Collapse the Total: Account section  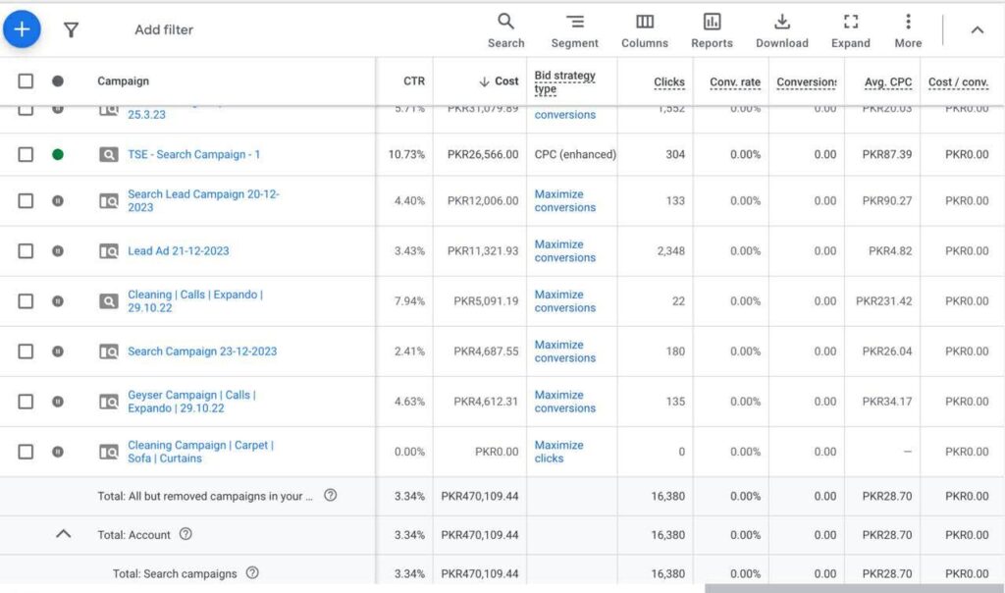tap(64, 535)
